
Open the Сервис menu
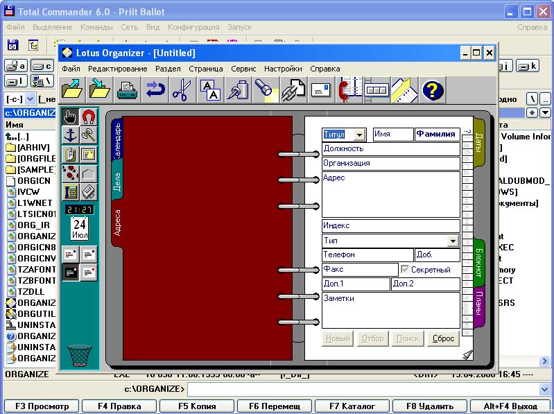click(243, 69)
